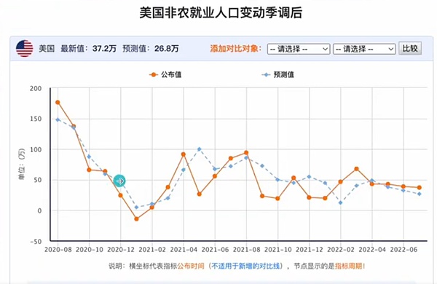Toggle the 公布值 legend series

coord(165,75)
